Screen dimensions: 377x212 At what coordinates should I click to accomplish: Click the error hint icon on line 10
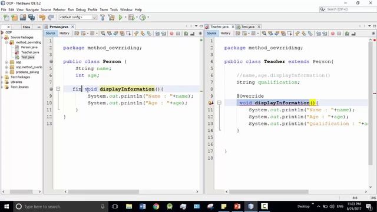(211, 103)
